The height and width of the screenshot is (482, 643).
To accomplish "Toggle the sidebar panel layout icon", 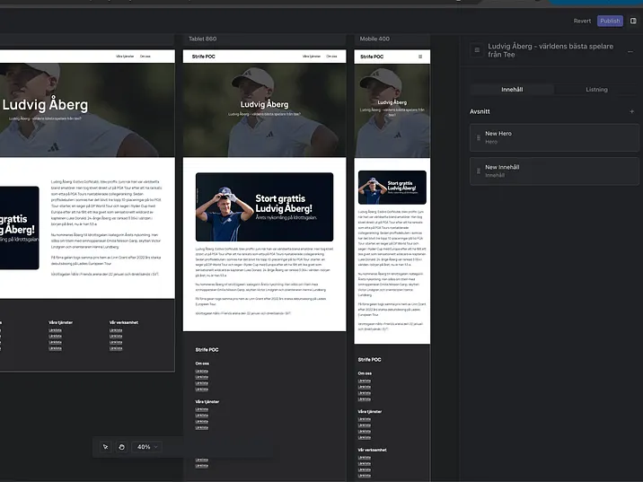I will click(x=632, y=21).
